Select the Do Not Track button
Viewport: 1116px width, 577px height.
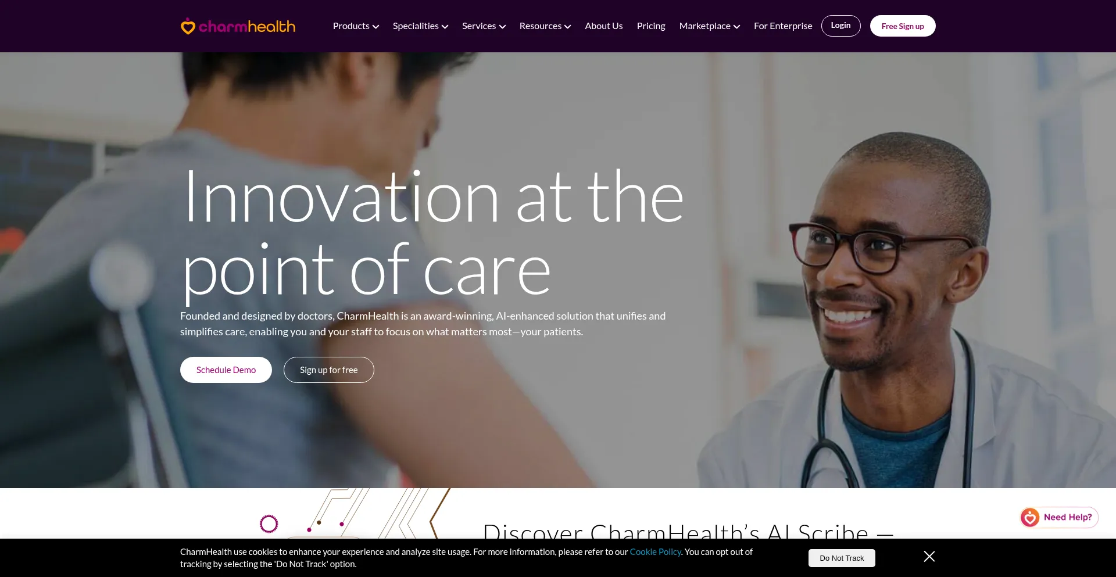pos(842,558)
